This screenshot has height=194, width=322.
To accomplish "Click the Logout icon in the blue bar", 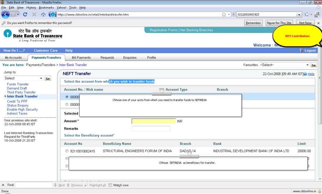I will [x=302, y=50].
